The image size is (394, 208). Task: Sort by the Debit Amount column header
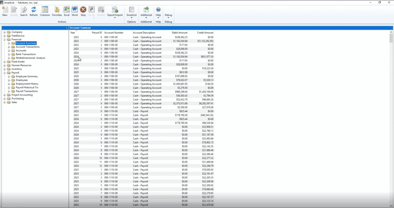180,33
